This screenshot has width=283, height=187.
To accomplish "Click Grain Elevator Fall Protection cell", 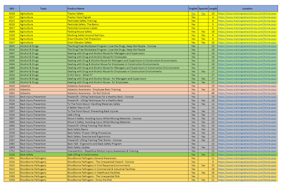I will (x=128, y=39).
